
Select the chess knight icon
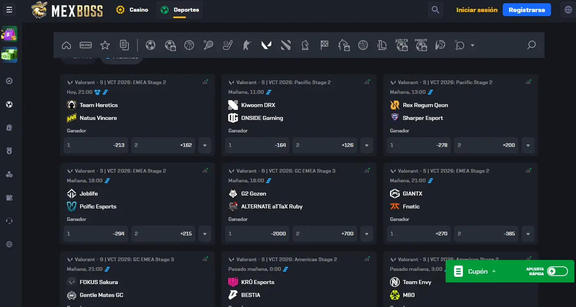[305, 45]
